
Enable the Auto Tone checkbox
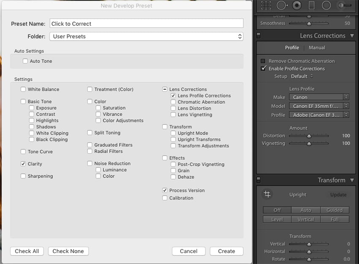point(25,61)
